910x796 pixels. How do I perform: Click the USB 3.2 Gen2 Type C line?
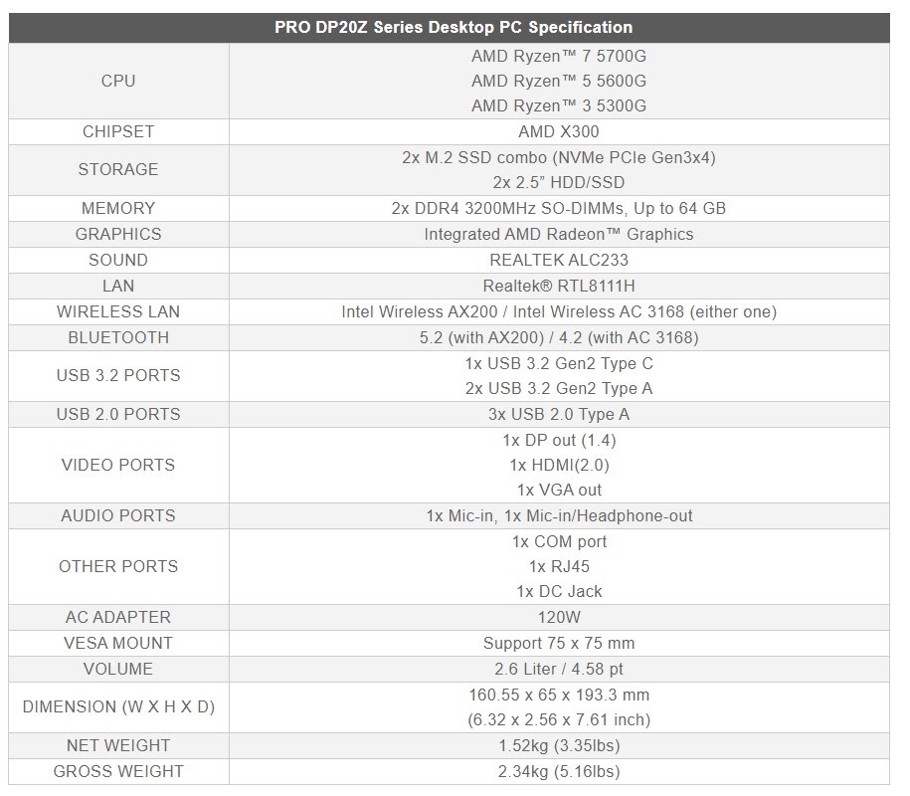[x=558, y=363]
